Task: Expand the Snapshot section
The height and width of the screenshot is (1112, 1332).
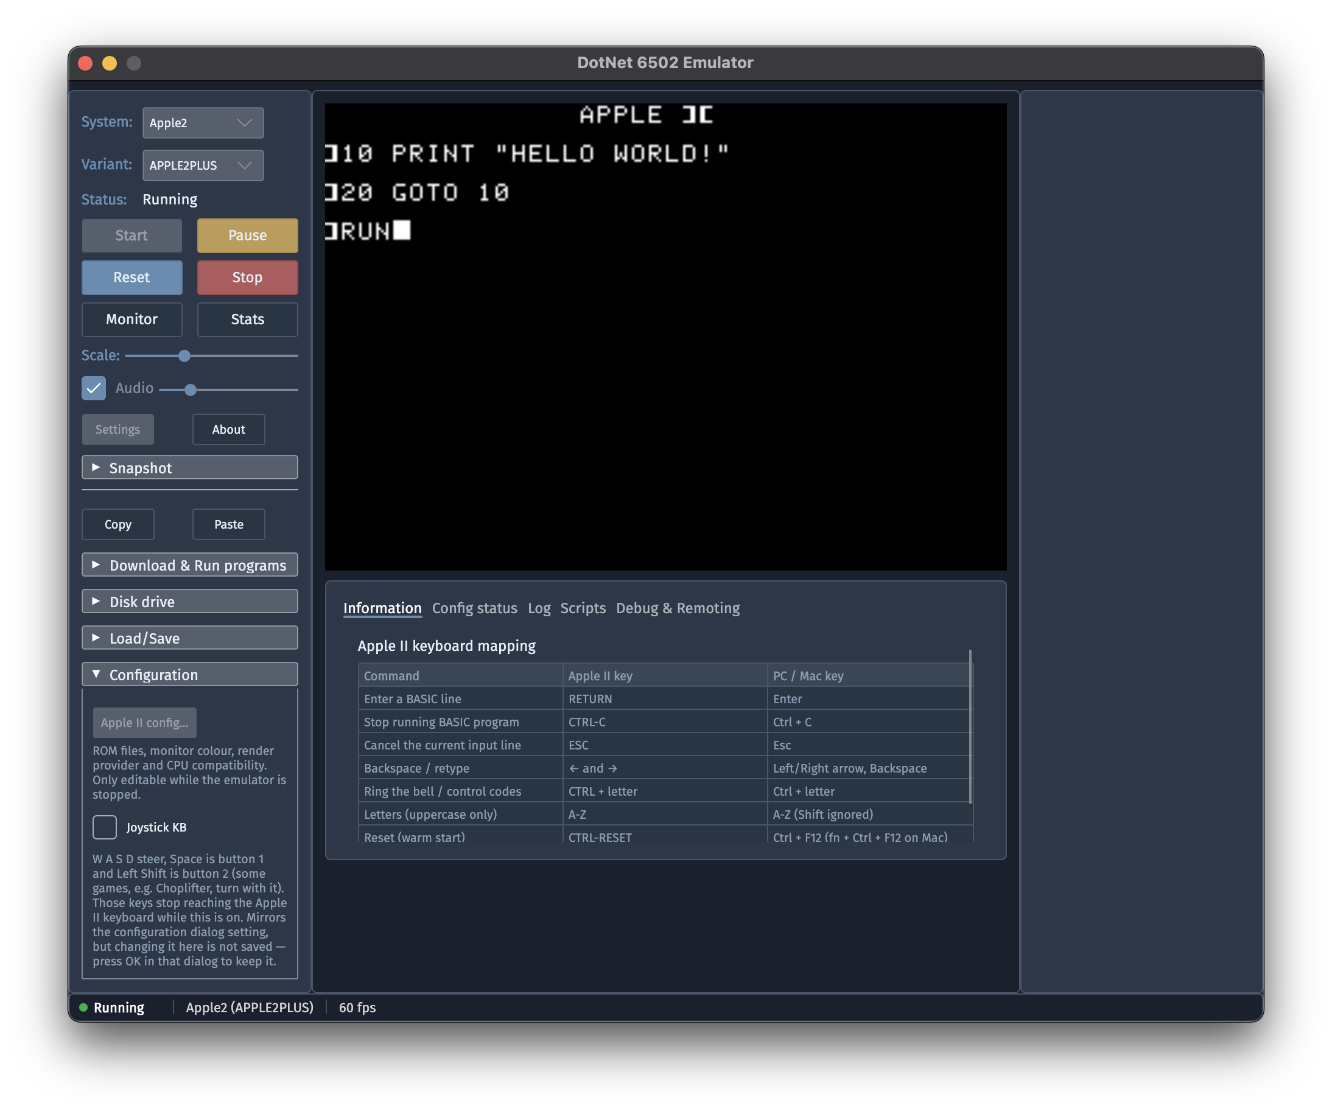Action: pos(190,468)
